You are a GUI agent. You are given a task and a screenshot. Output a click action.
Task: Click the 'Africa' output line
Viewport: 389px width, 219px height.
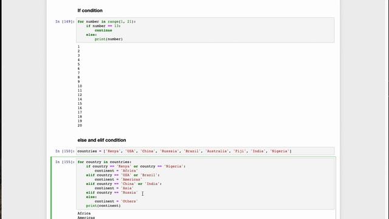click(x=84, y=214)
